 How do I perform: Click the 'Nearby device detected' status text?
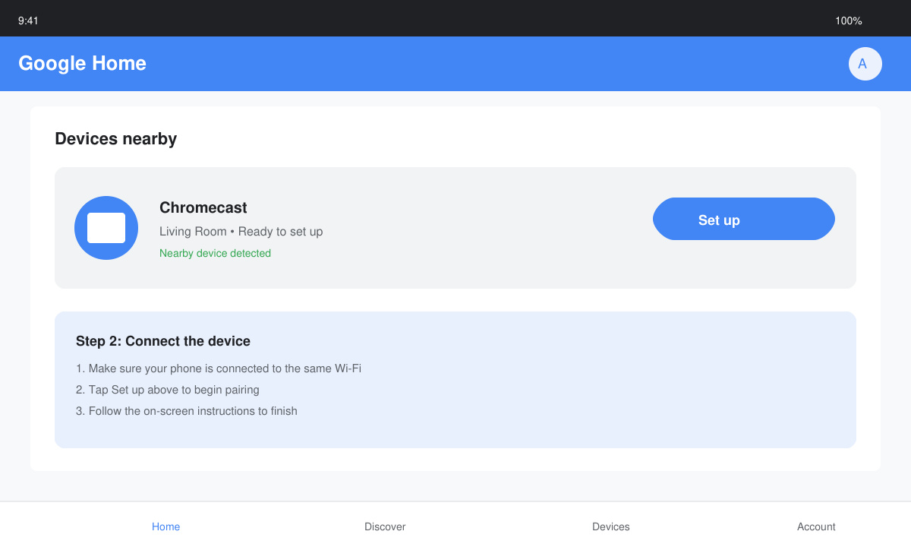click(215, 253)
